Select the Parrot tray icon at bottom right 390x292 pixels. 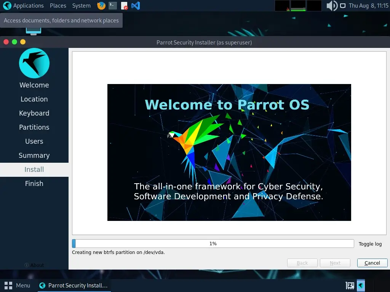click(360, 285)
